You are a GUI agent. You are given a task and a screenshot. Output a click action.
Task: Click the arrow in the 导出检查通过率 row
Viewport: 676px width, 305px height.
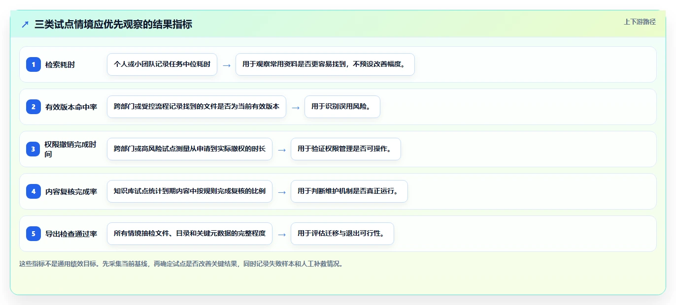click(x=282, y=234)
